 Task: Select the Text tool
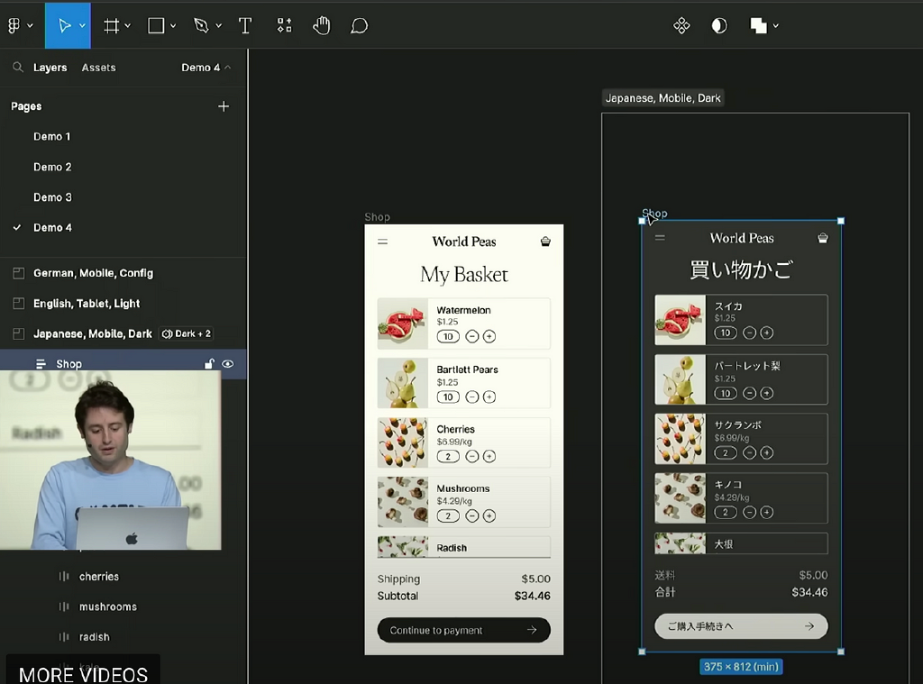(x=244, y=26)
